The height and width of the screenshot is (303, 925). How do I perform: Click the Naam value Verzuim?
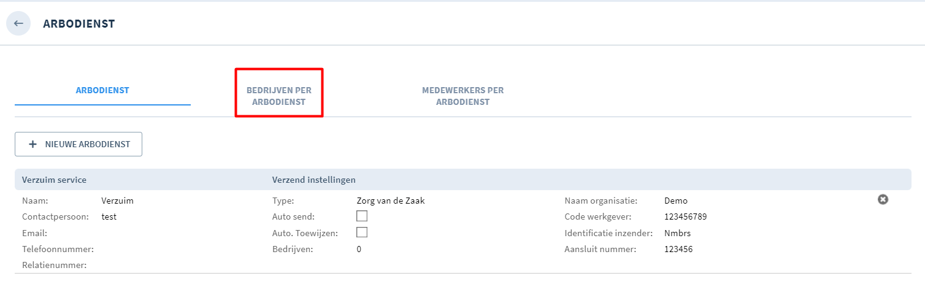[x=117, y=201]
